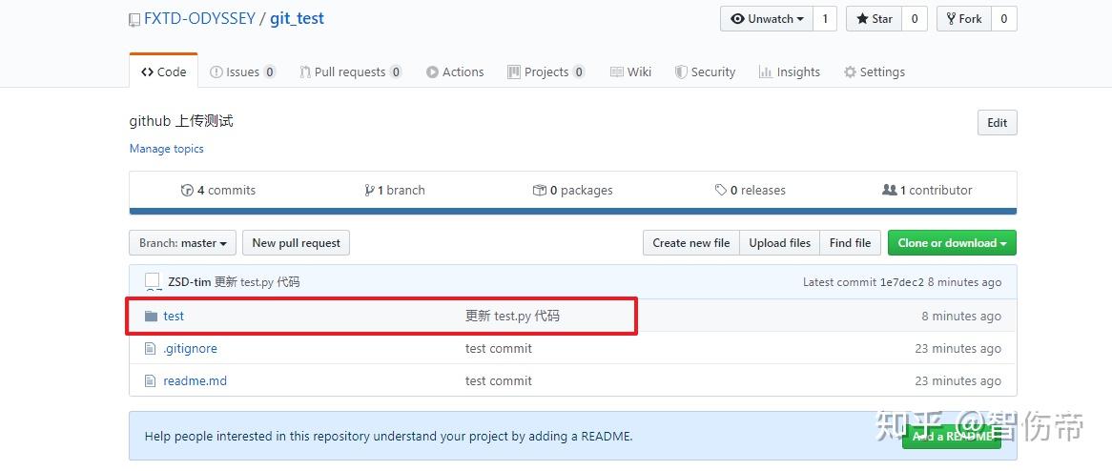1112x471 pixels.
Task: Click the language color bar
Action: (x=572, y=212)
